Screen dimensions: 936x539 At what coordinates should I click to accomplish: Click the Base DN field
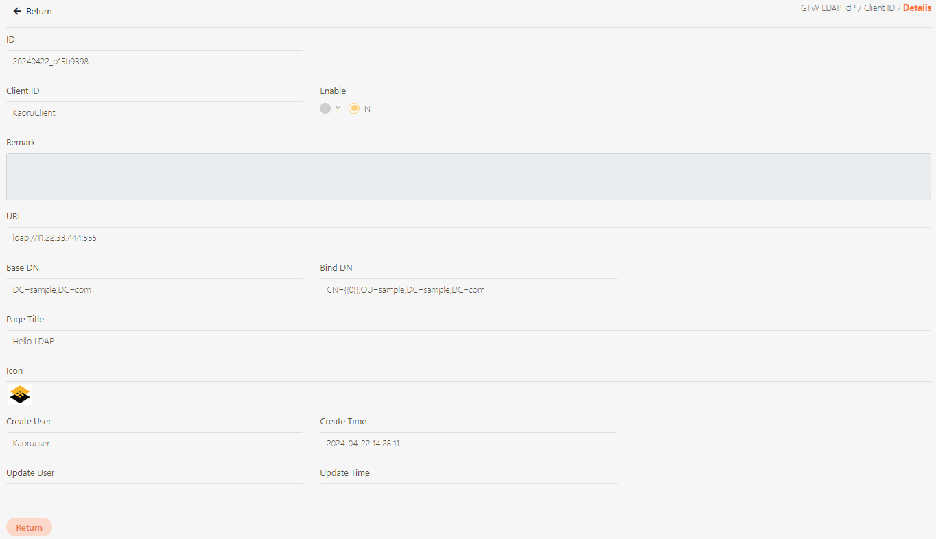tap(154, 290)
